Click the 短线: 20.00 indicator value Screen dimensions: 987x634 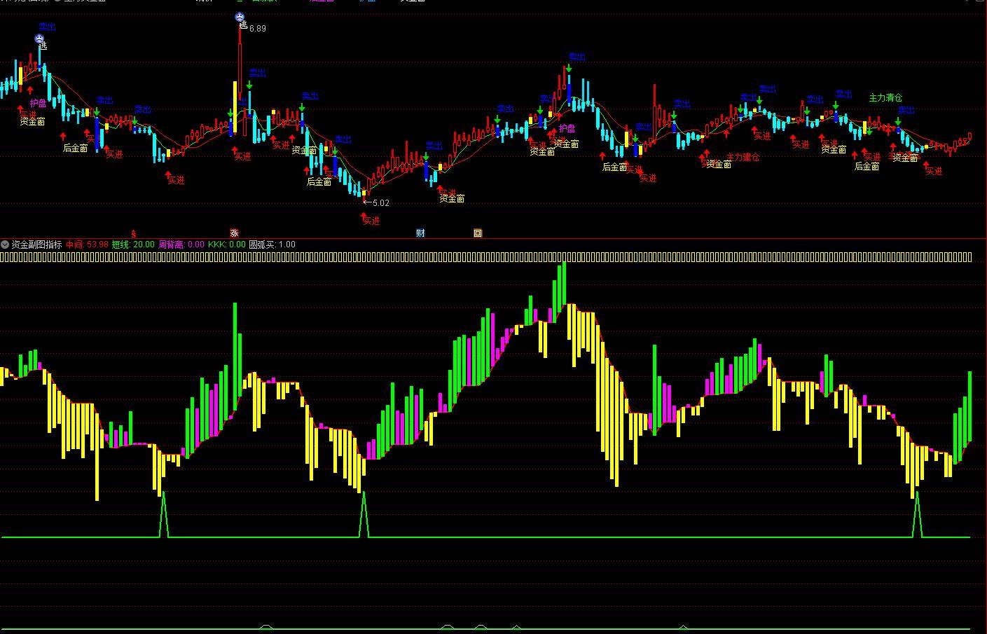point(133,244)
